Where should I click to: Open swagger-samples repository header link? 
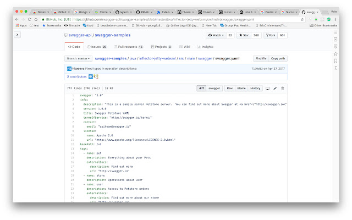112,35
